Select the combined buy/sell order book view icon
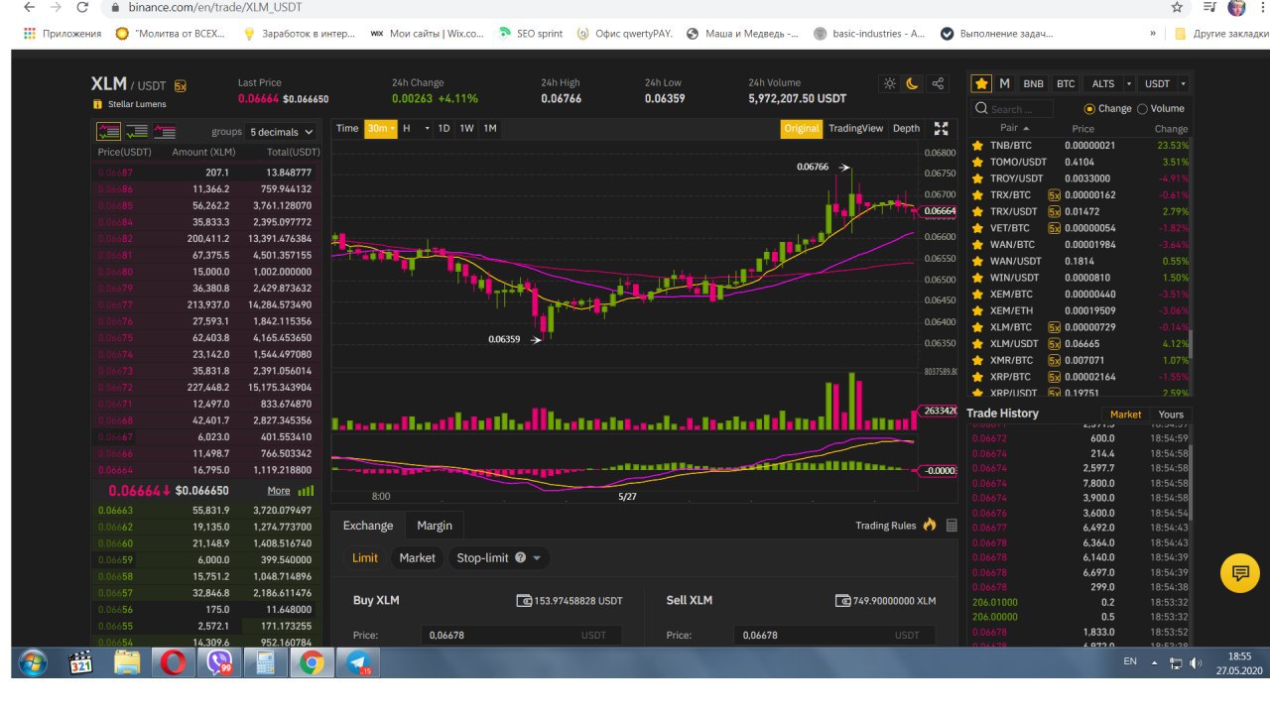 click(108, 131)
